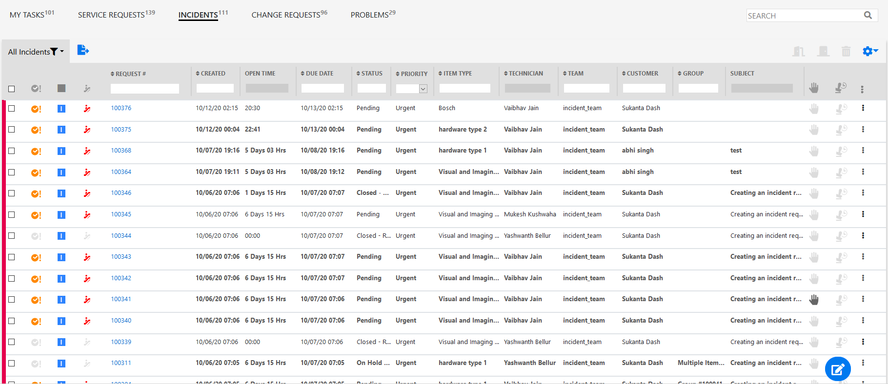Sort by Item Type column
Viewport: 888px width, 384px height.
pyautogui.click(x=455, y=74)
